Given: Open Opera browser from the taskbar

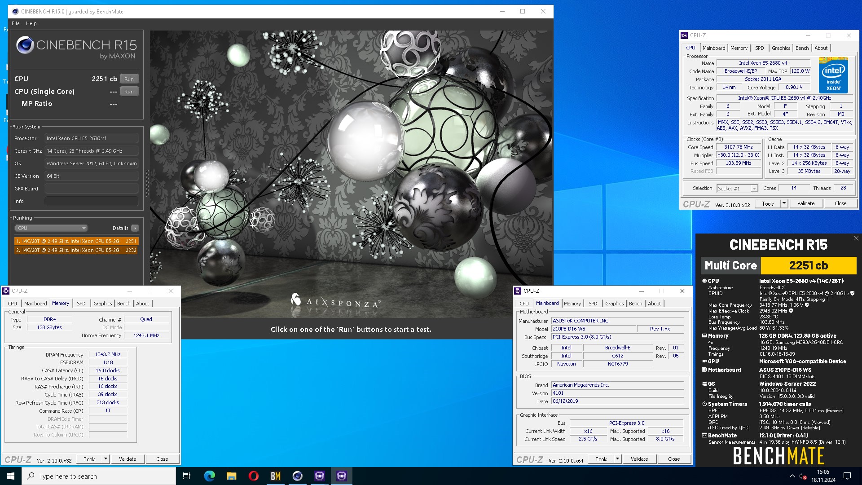Looking at the screenshot, I should (x=254, y=476).
